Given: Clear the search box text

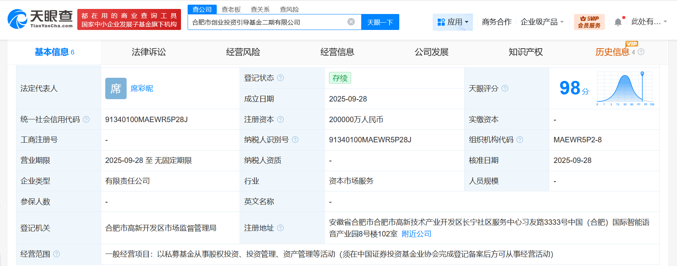Looking at the screenshot, I should click(351, 22).
